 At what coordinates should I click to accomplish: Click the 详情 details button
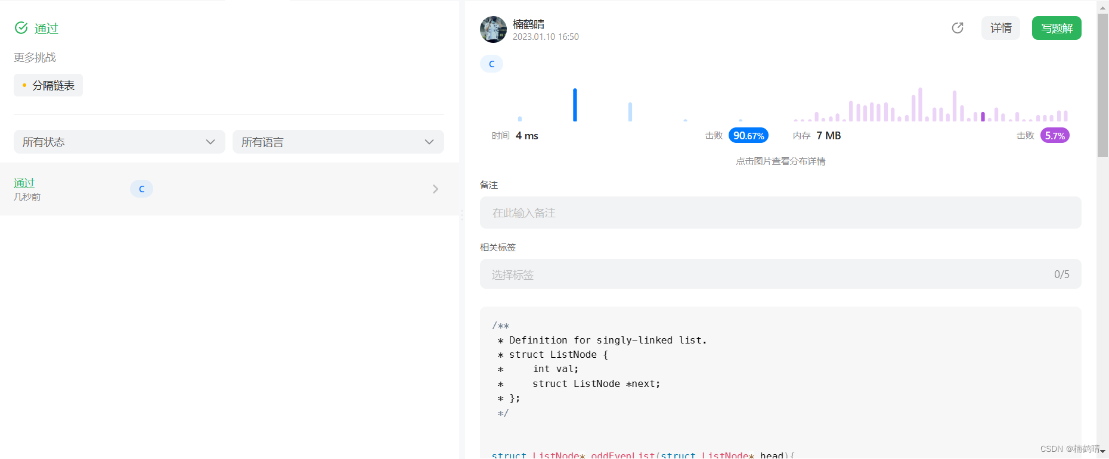click(1000, 28)
